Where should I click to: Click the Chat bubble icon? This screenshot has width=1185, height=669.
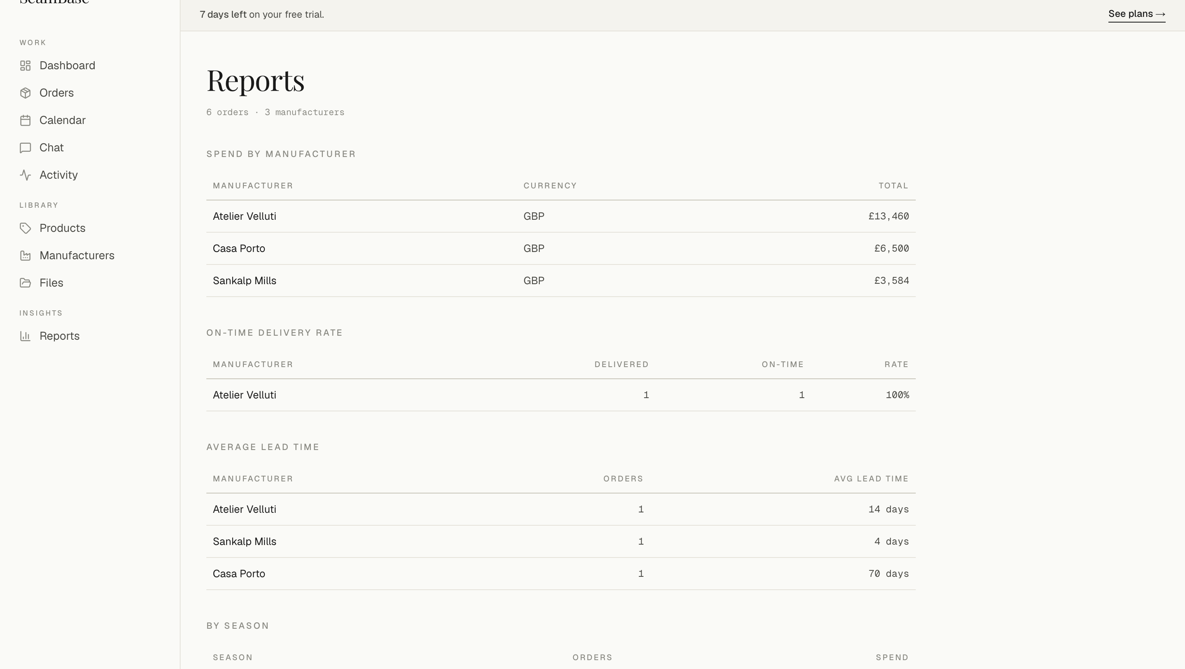pos(25,147)
